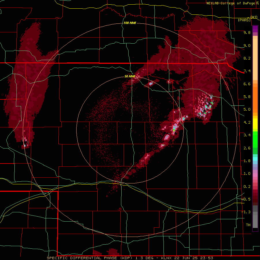
Task: Click the 50 NMI range ring label
Action: click(130, 76)
